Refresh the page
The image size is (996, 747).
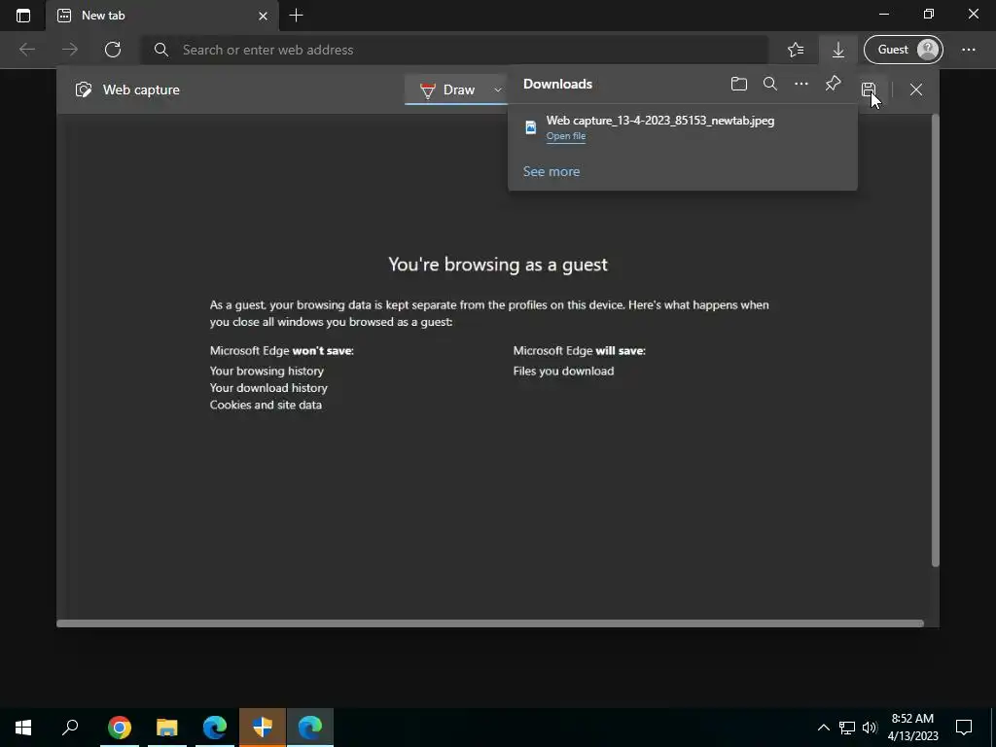[113, 50]
